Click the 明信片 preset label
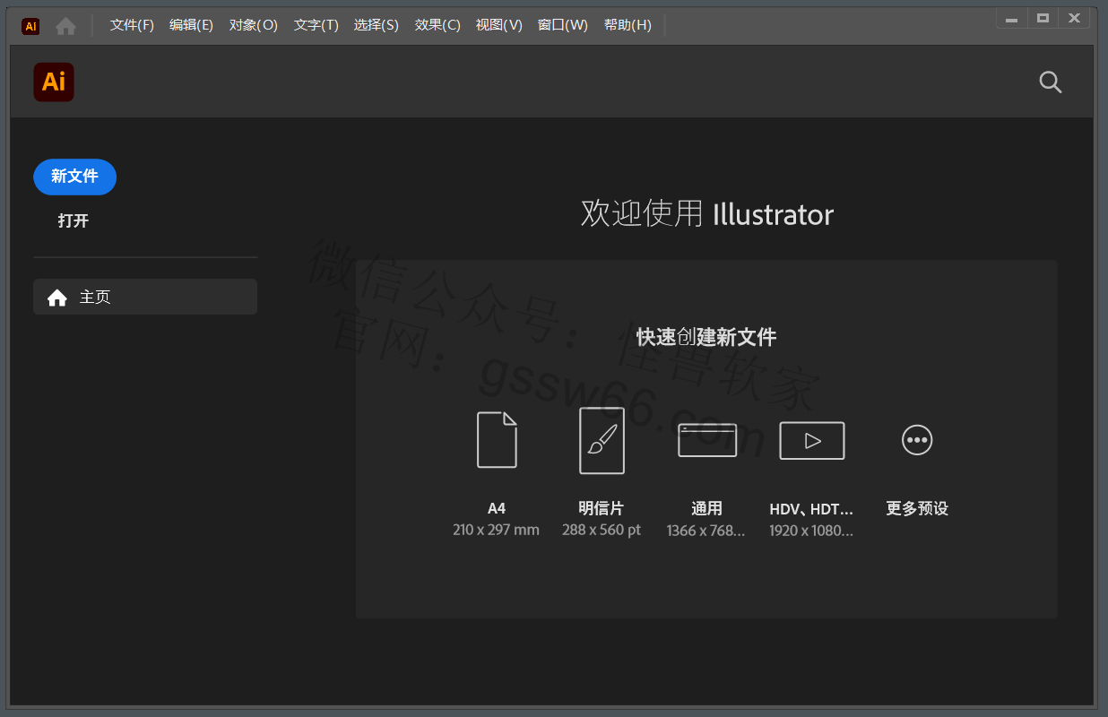1108x717 pixels. pyautogui.click(x=602, y=508)
